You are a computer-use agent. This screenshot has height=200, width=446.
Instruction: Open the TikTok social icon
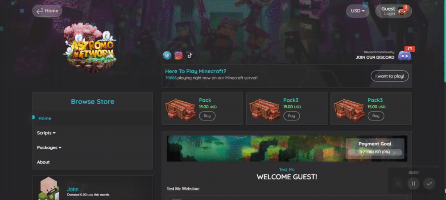pyautogui.click(x=190, y=56)
